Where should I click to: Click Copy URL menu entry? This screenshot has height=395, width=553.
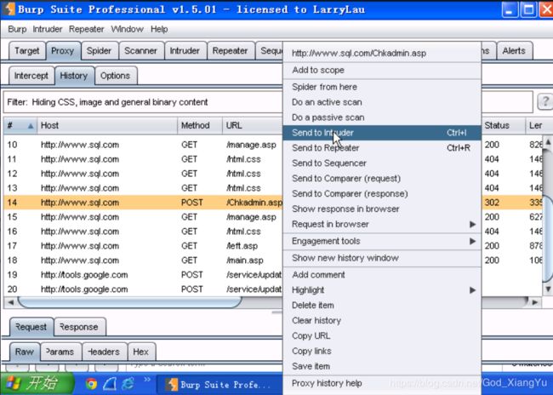point(382,335)
